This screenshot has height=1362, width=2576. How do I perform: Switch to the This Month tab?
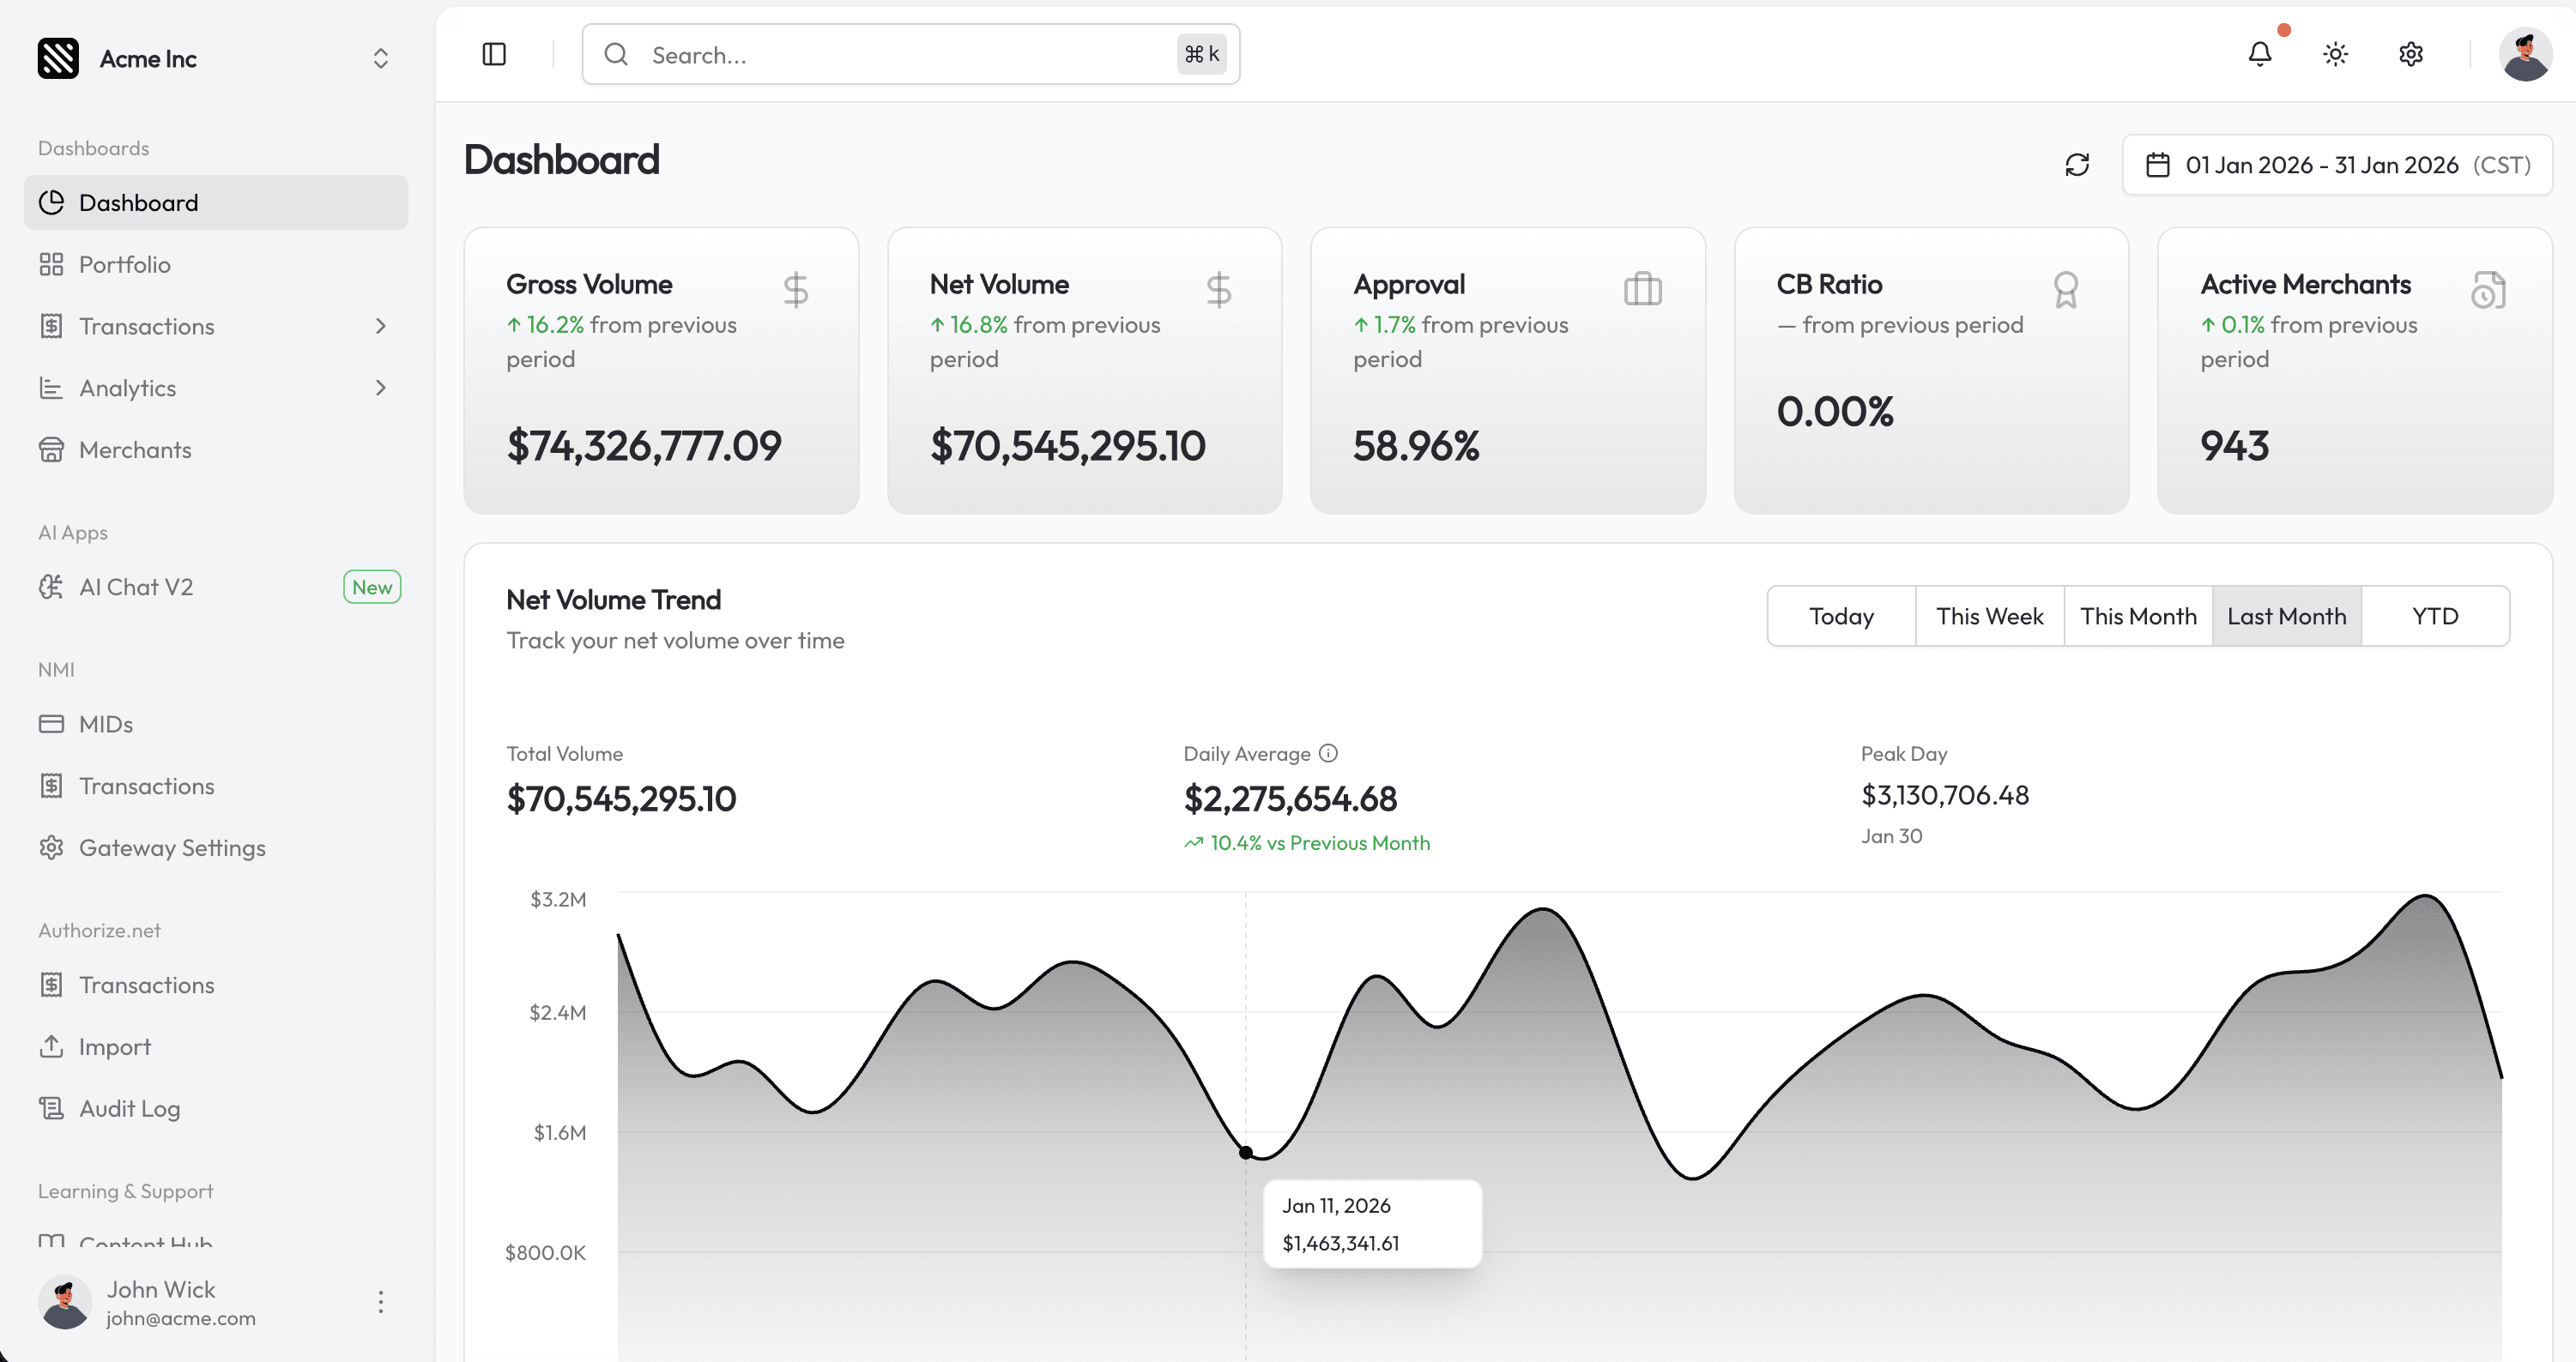[2138, 616]
